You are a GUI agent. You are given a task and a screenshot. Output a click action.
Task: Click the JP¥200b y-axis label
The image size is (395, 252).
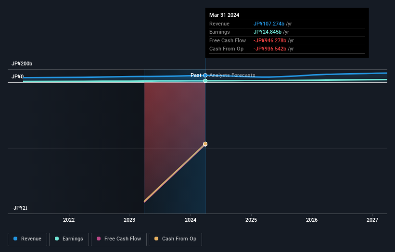pyautogui.click(x=22, y=63)
